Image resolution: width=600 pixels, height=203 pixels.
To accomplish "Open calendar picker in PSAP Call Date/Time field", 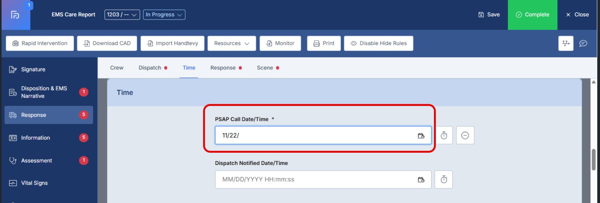I will tap(421, 135).
